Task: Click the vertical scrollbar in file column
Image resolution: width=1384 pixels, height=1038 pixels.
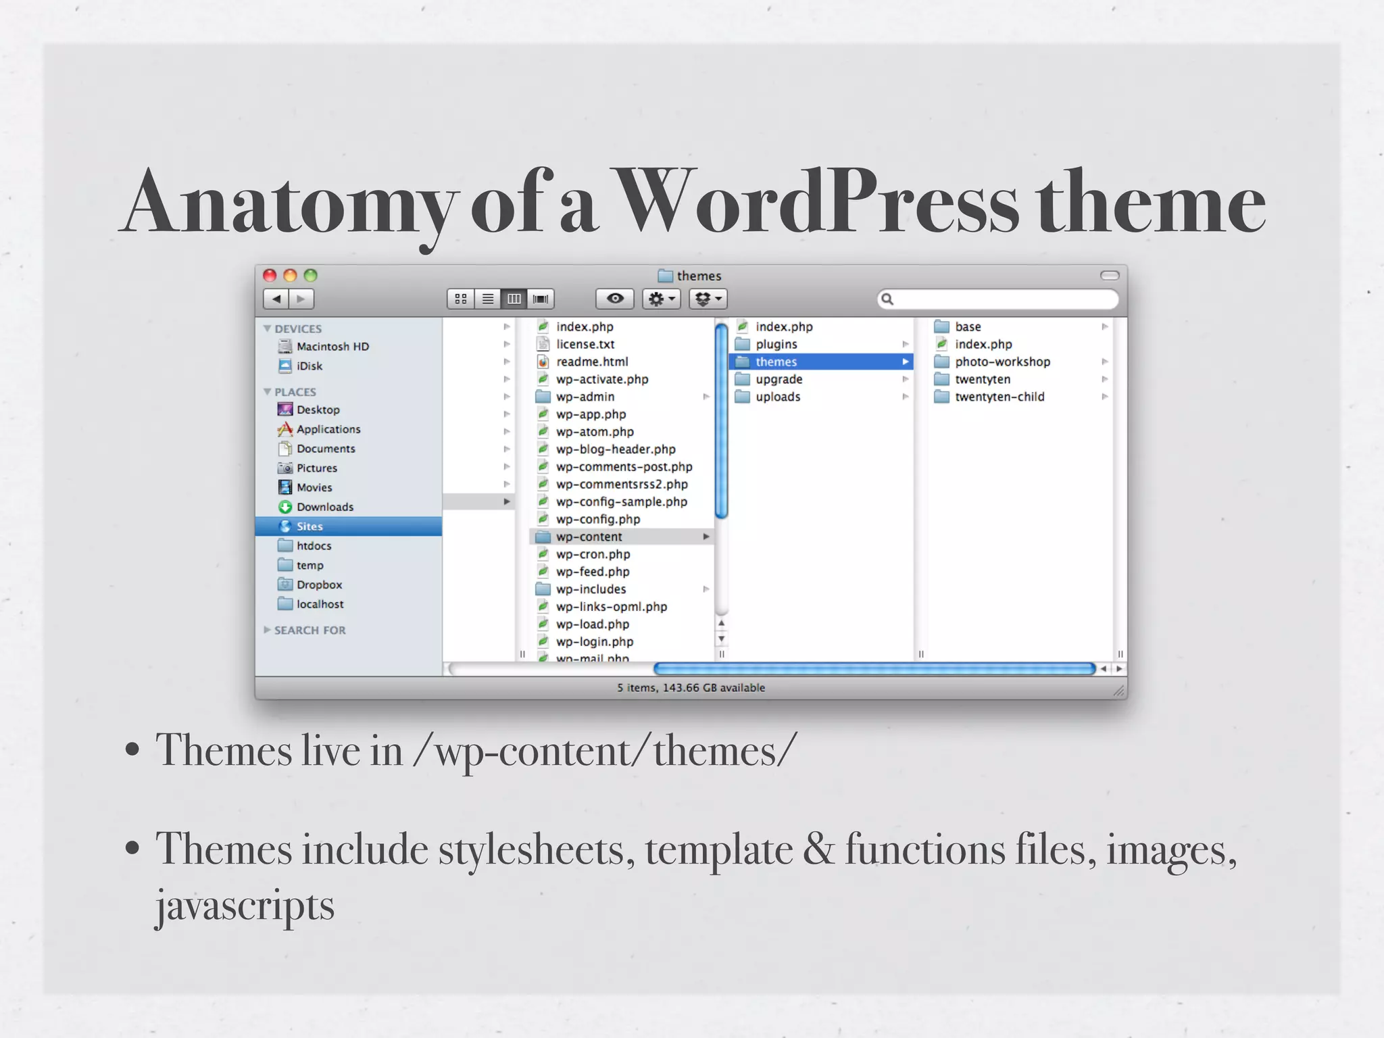Action: pyautogui.click(x=722, y=422)
